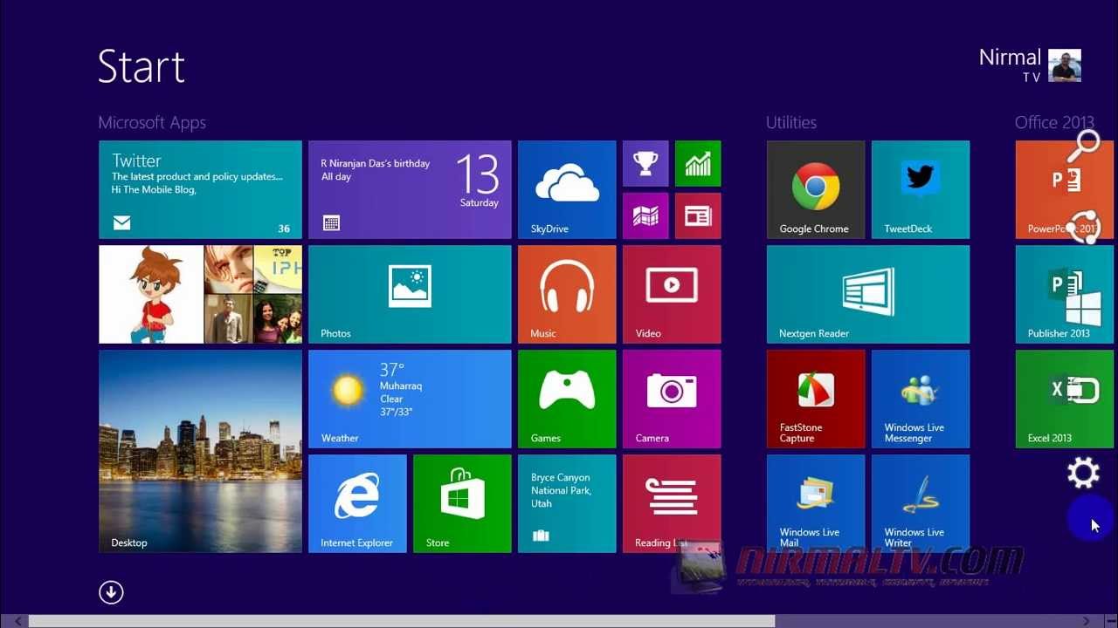
Task: Open the Travel tile showing Bryce Canyon
Action: pos(567,503)
